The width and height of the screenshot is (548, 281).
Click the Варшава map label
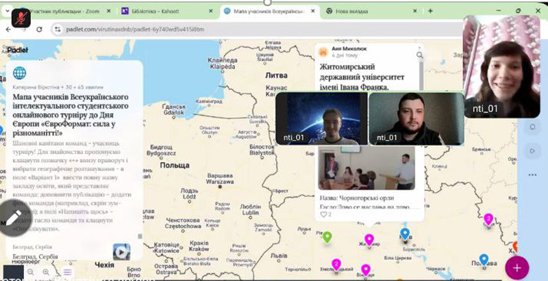tap(220, 178)
